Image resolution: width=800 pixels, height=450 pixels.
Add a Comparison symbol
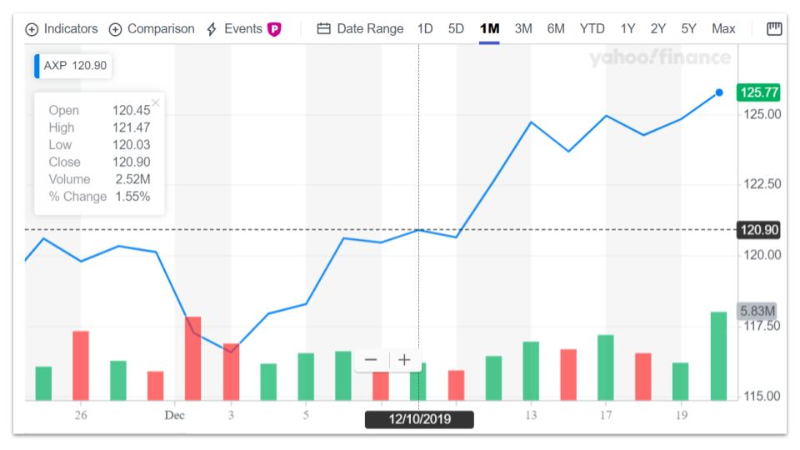pos(152,29)
